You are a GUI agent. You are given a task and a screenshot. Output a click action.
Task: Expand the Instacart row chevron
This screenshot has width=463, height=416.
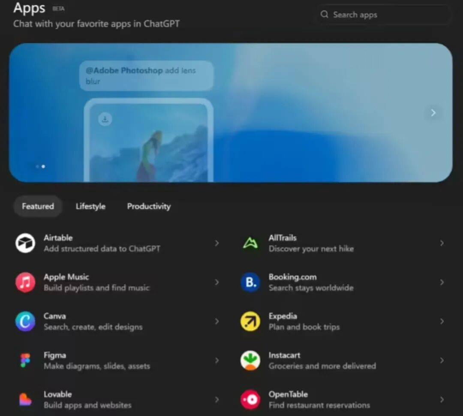coord(442,361)
